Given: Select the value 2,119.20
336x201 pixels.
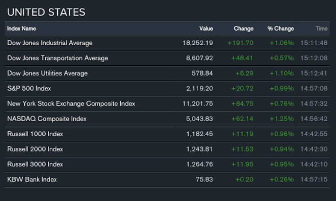Looking at the screenshot, I should 200,88.
